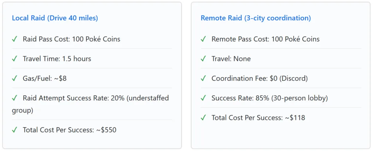Open the Remote Raid (3-city coordination) heading
The image size is (373, 151).
[x=256, y=18]
